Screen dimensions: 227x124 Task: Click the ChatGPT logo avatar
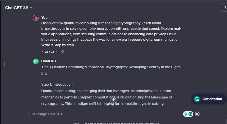(36, 61)
